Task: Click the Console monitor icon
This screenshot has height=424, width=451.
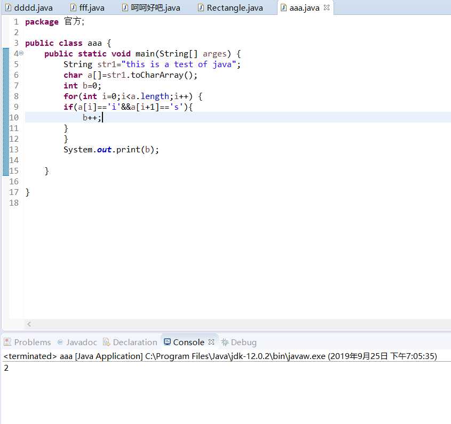Action: tap(167, 342)
